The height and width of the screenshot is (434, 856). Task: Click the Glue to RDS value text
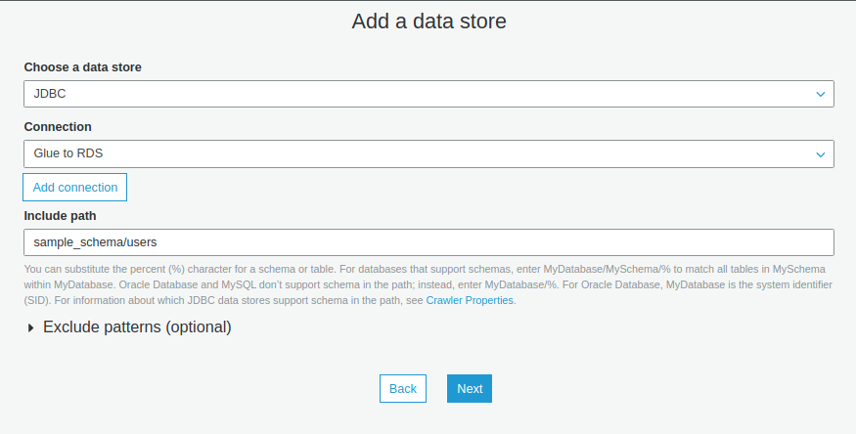(x=68, y=153)
